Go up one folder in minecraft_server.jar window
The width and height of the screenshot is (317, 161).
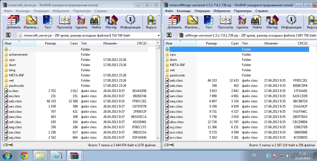8,35
